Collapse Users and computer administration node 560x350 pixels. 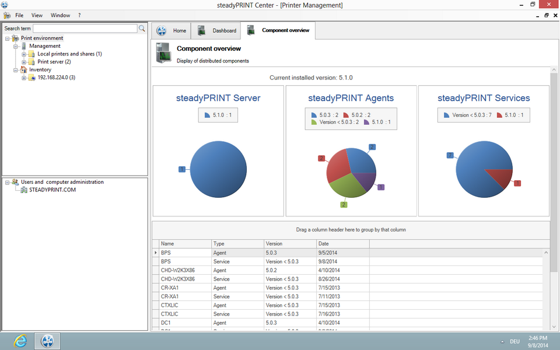tap(7, 183)
